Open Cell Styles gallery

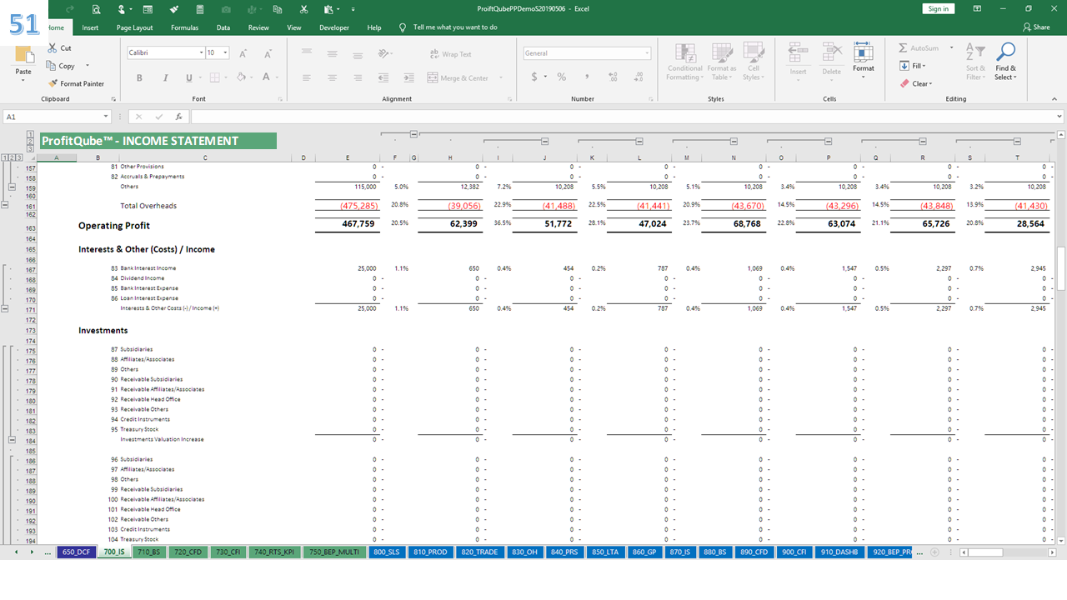(x=754, y=62)
